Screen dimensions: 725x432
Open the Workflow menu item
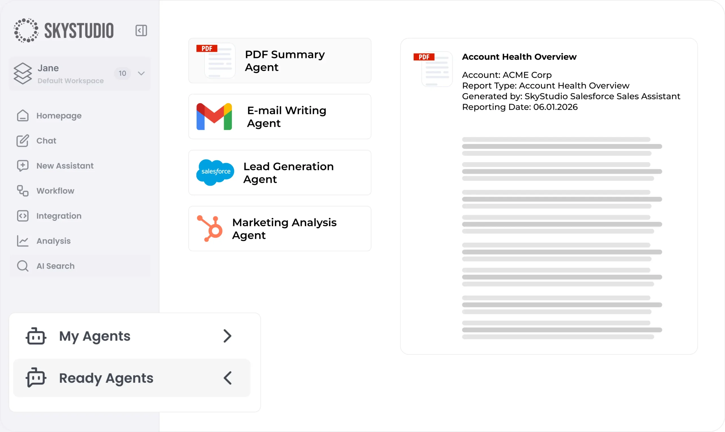(x=55, y=191)
